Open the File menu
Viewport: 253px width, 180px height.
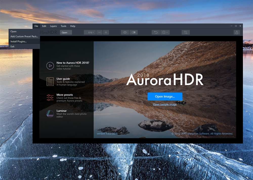click(x=36, y=26)
